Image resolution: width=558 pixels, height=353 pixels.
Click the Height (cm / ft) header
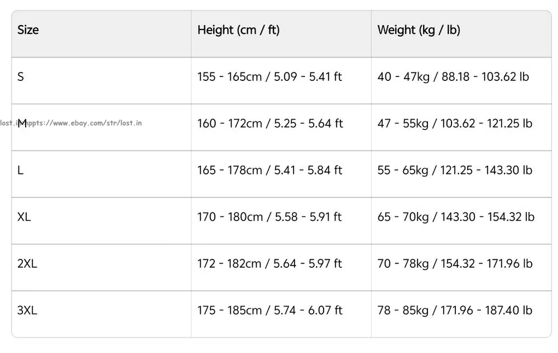click(x=238, y=30)
